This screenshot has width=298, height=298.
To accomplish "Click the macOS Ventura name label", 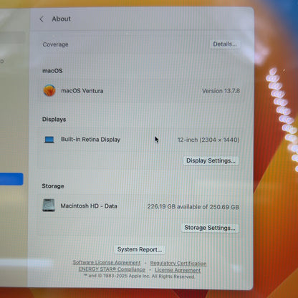I will coord(82,91).
